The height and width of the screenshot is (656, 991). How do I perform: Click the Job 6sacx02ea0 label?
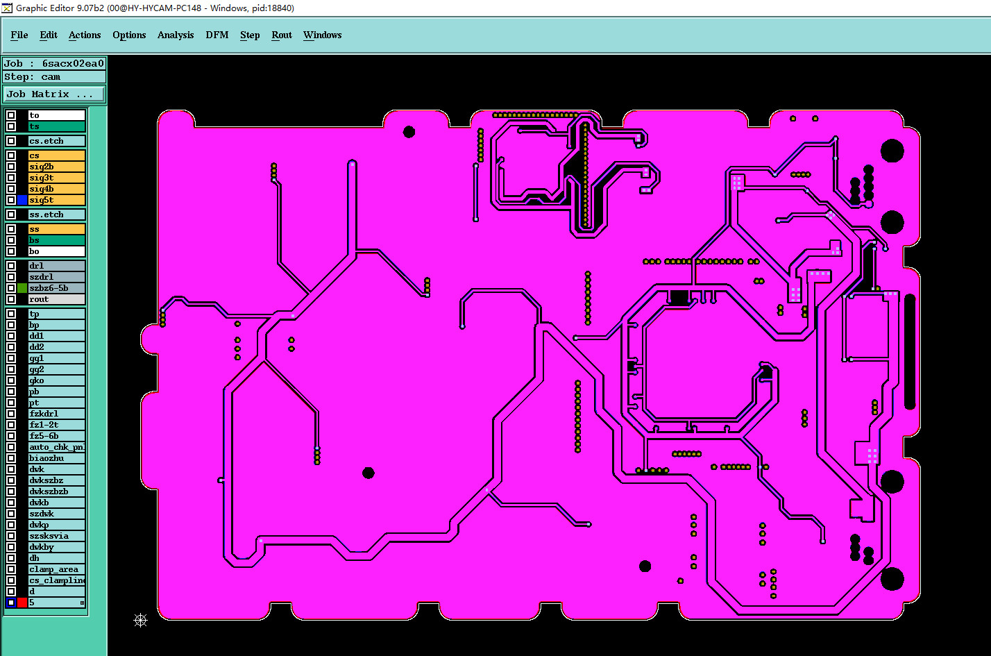point(55,63)
